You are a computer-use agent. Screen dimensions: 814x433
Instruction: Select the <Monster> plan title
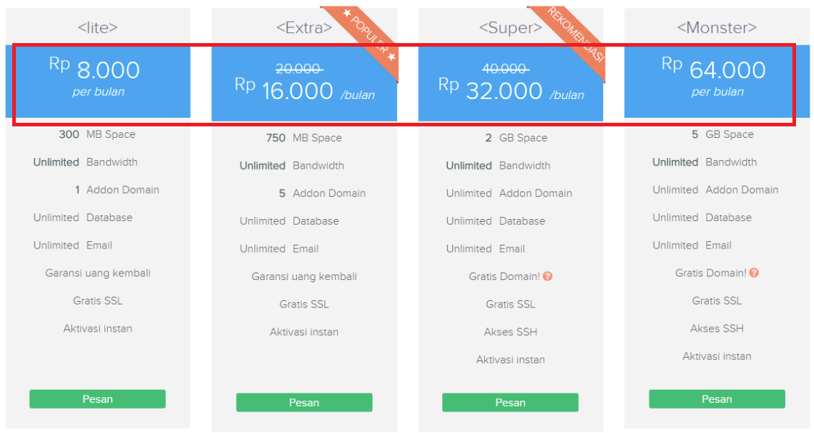point(716,28)
